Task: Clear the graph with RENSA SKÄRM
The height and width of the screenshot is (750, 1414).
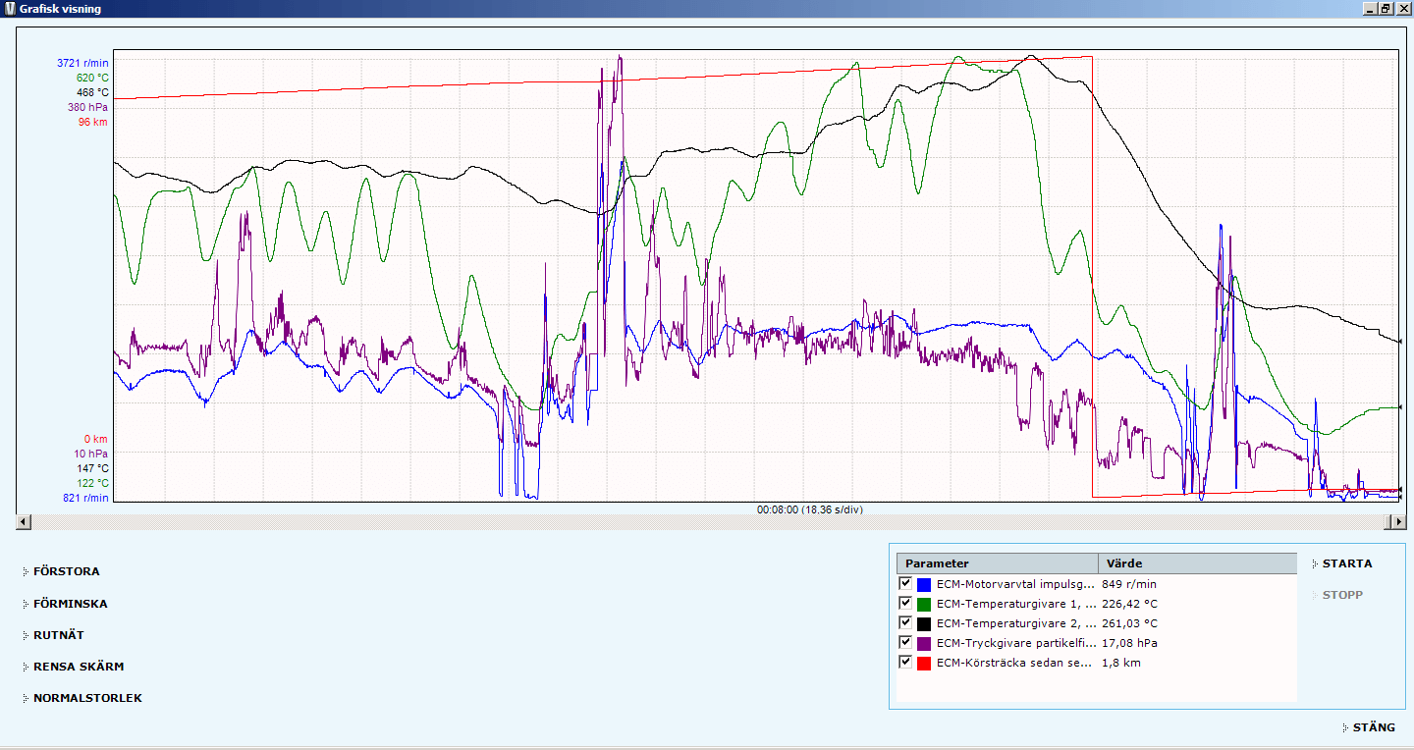Action: 78,667
